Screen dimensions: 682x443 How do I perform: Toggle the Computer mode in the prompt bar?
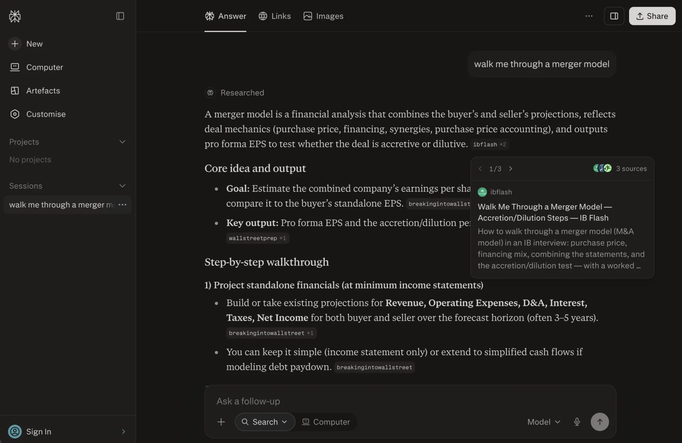tap(326, 422)
